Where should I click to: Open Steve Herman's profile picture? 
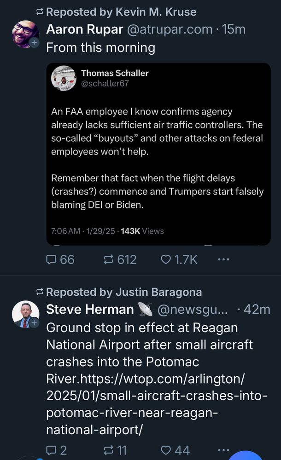25,314
